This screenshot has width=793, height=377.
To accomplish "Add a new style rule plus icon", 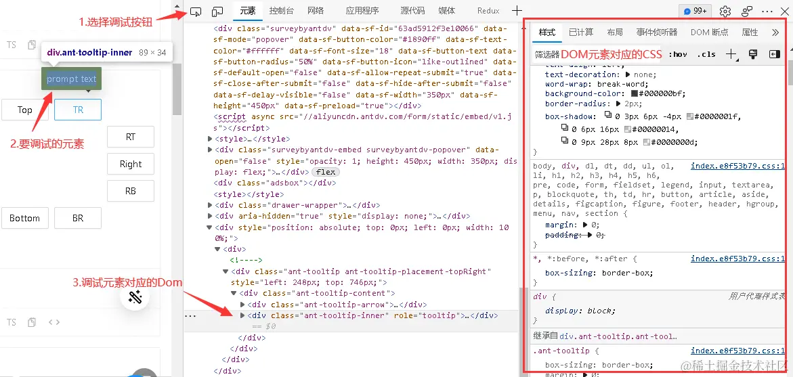I will 731,54.
